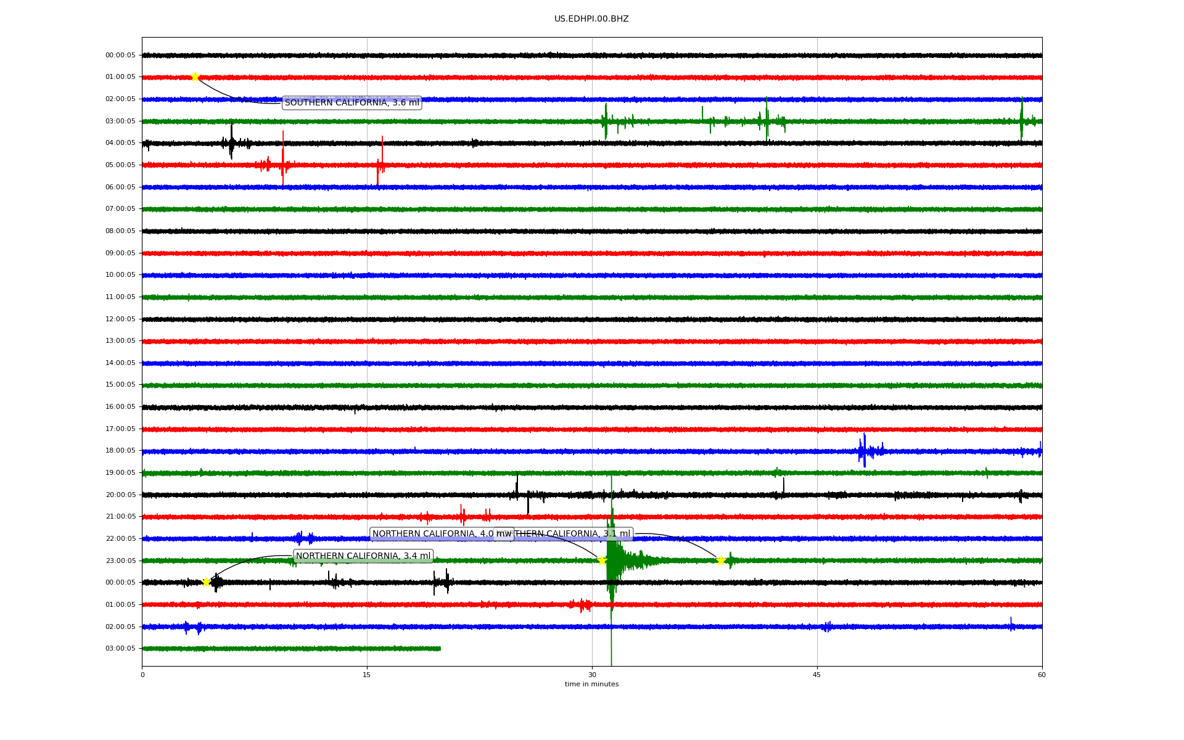This screenshot has width=1184, height=740.
Task: Click the plot title US.EDHPI.00.BHZ
Action: pos(591,19)
